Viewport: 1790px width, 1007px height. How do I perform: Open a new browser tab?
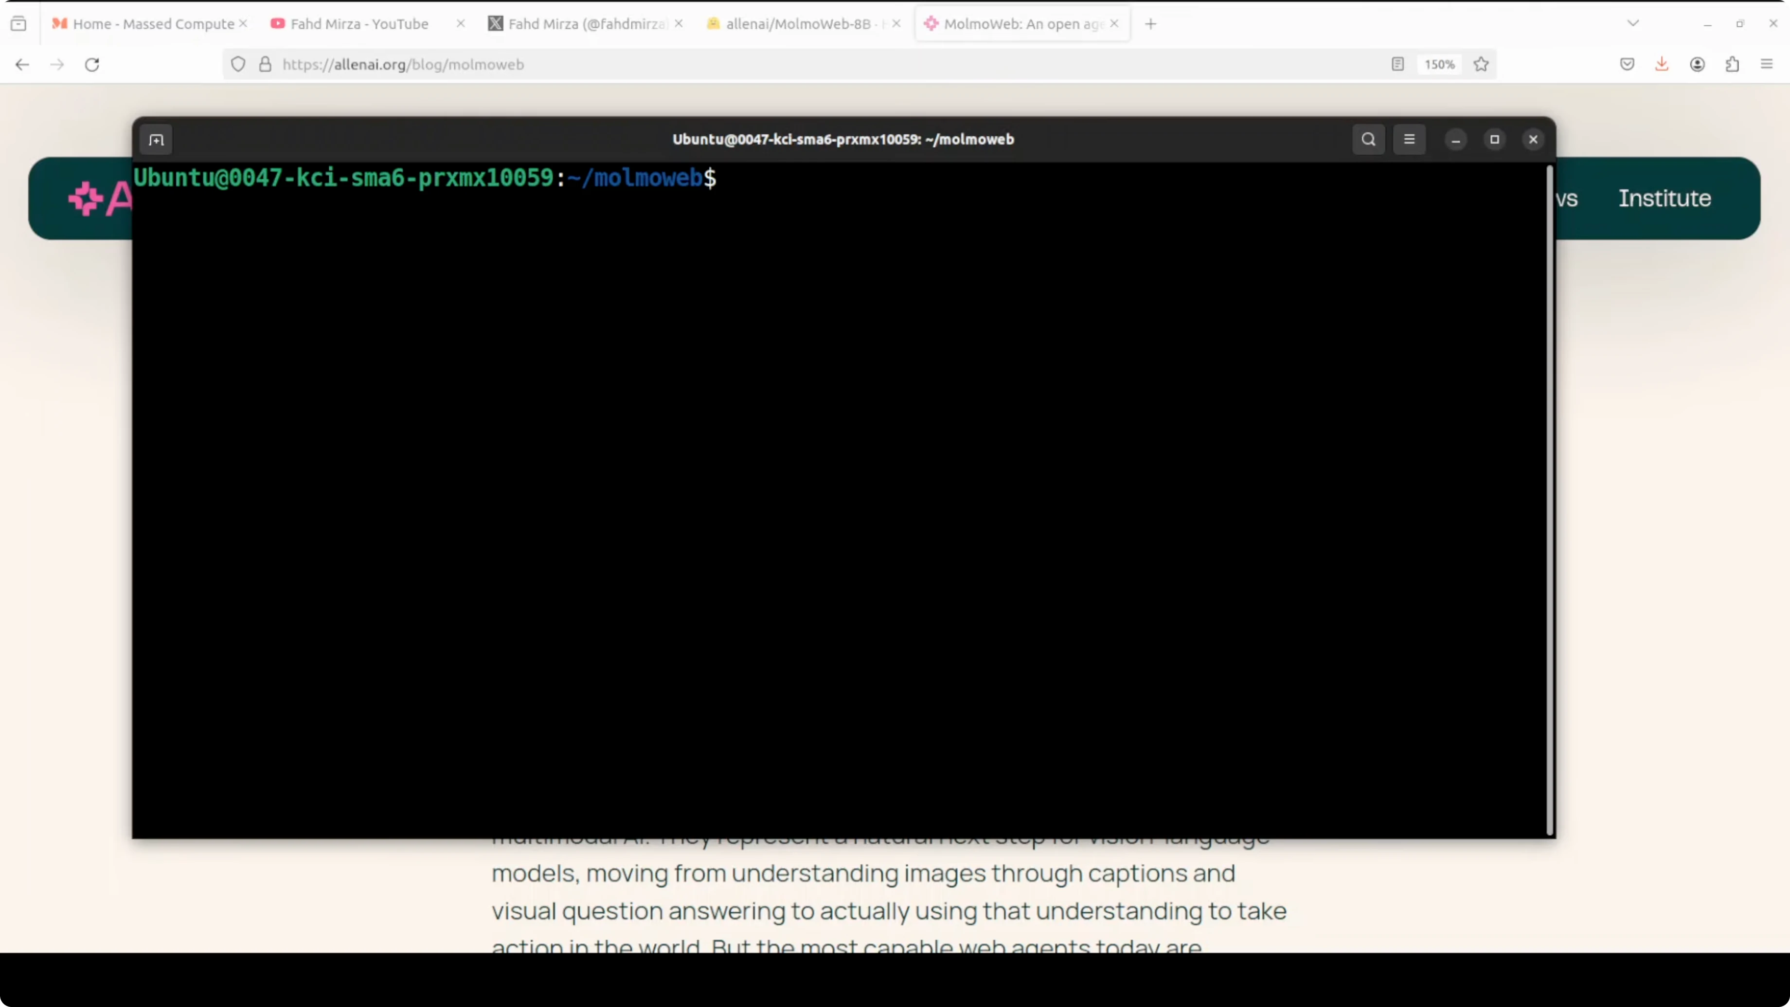point(1151,24)
